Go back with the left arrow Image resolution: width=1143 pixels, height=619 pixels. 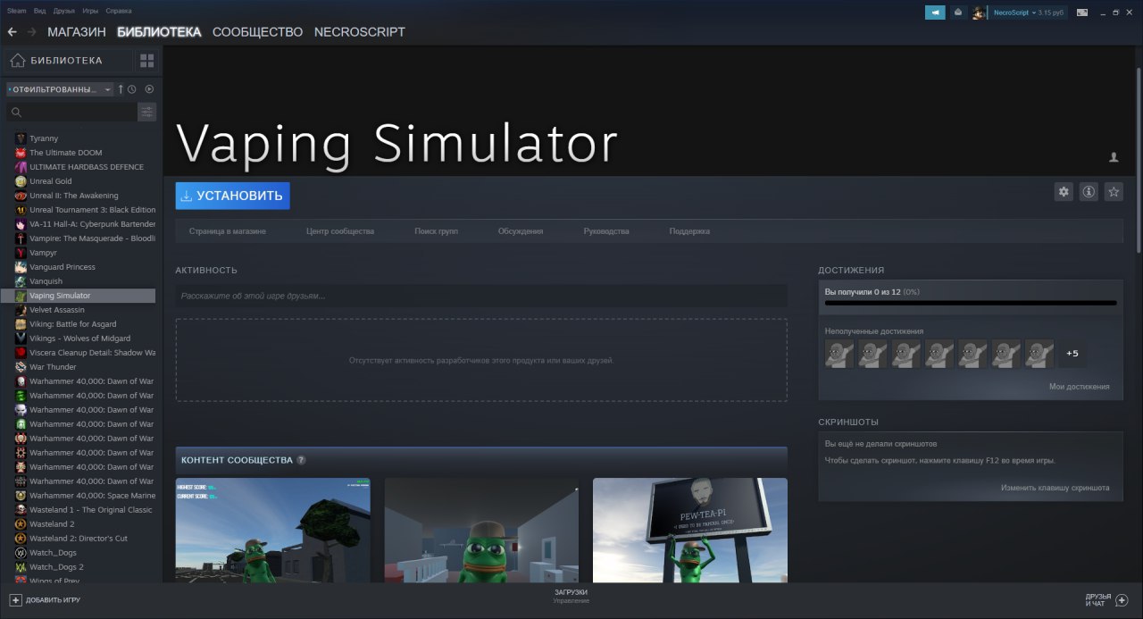pos(13,32)
